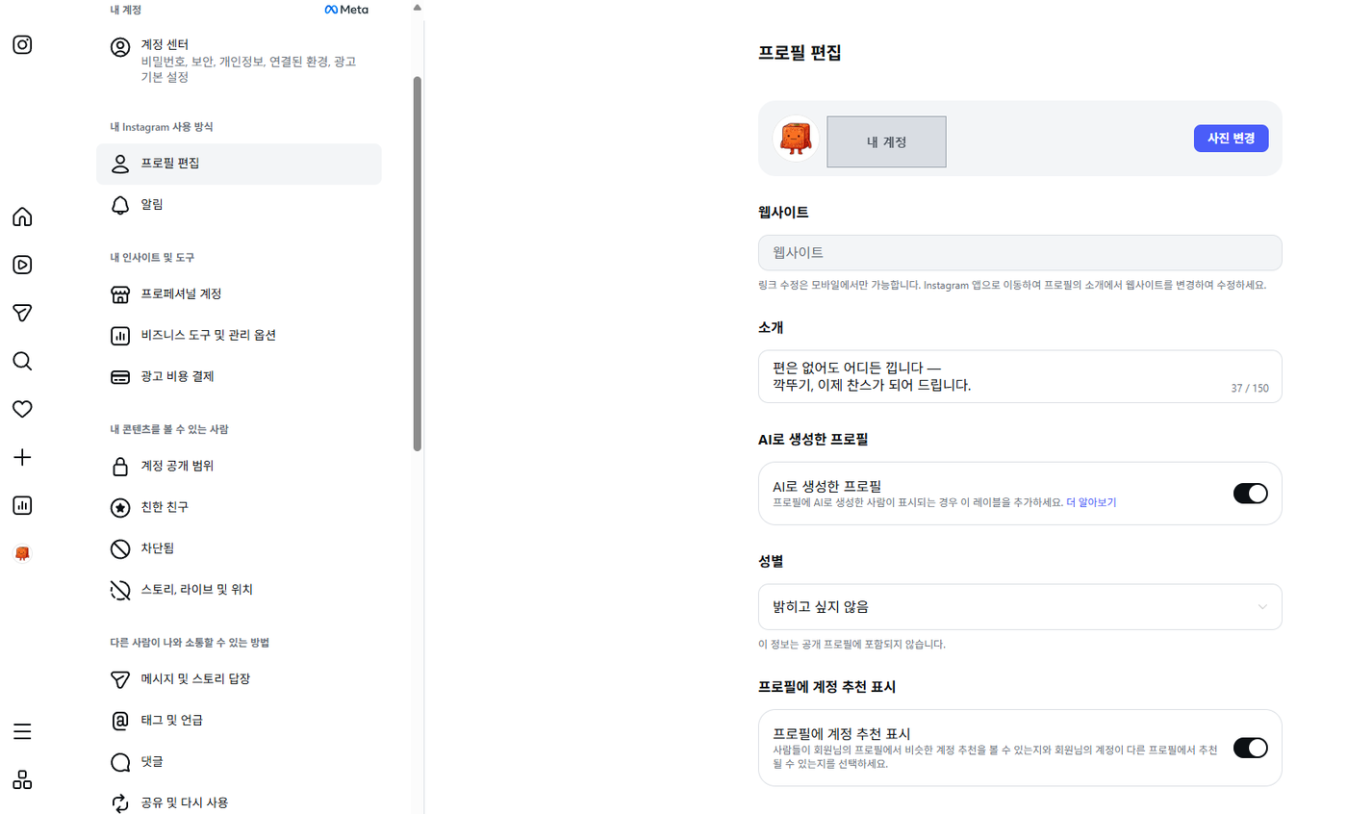Open the hamburger More menu
1347x814 pixels.
coord(22,731)
